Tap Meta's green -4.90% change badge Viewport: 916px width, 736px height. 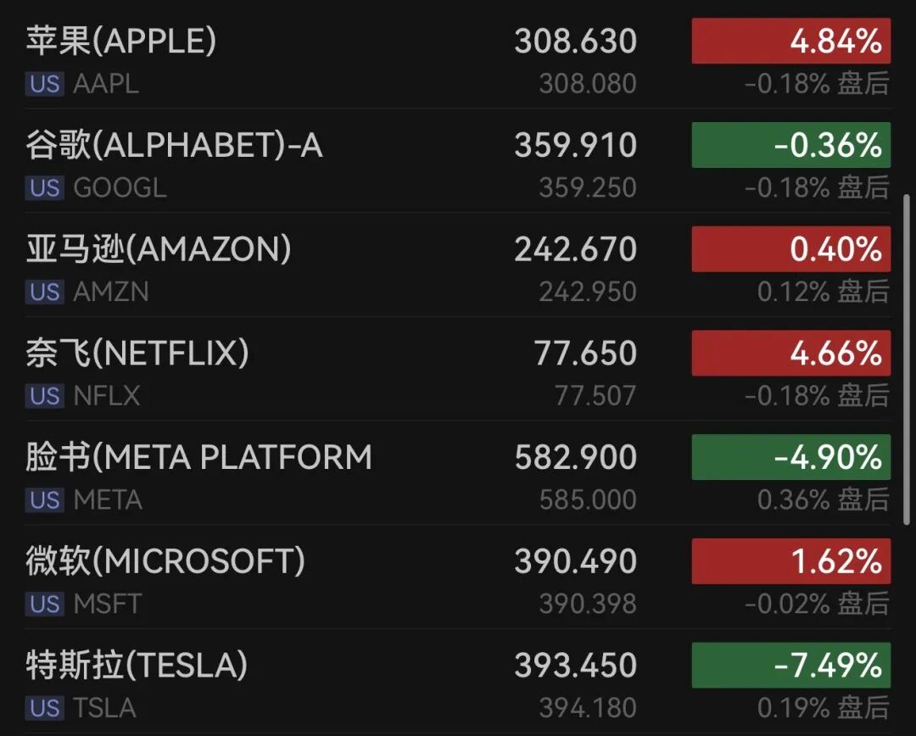[x=791, y=457]
